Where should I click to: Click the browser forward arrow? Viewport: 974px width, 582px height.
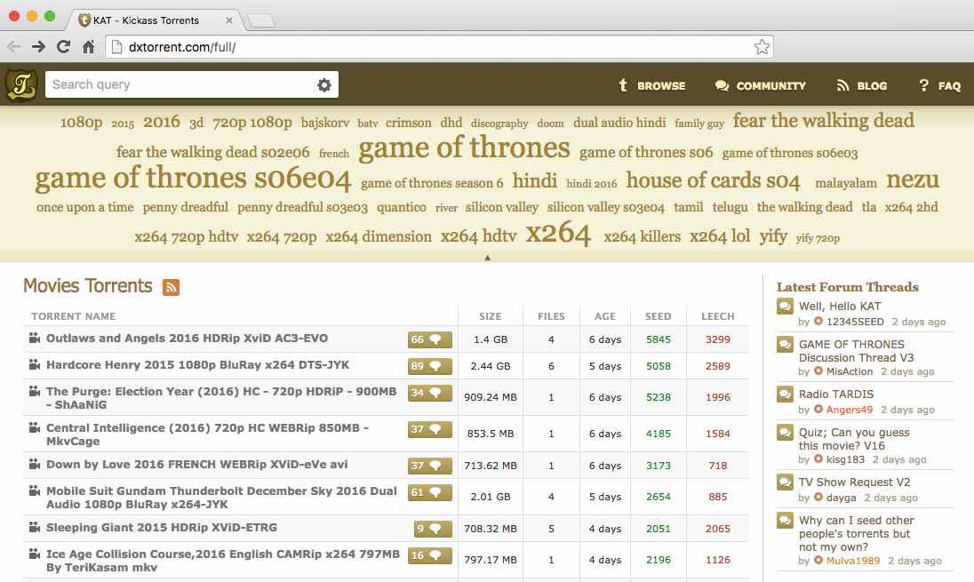[x=38, y=46]
